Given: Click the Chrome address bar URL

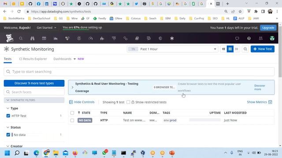Looking at the screenshot, I should [x=61, y=11].
